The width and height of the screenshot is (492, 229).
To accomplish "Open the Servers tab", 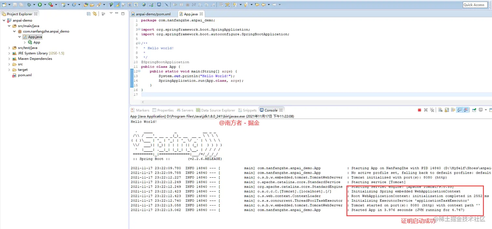I will (x=185, y=110).
